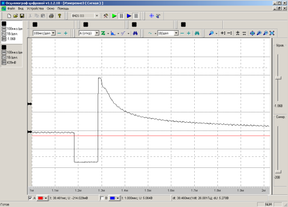Click the green Z trigger icon
The height and width of the screenshot is (207, 288).
103,33
